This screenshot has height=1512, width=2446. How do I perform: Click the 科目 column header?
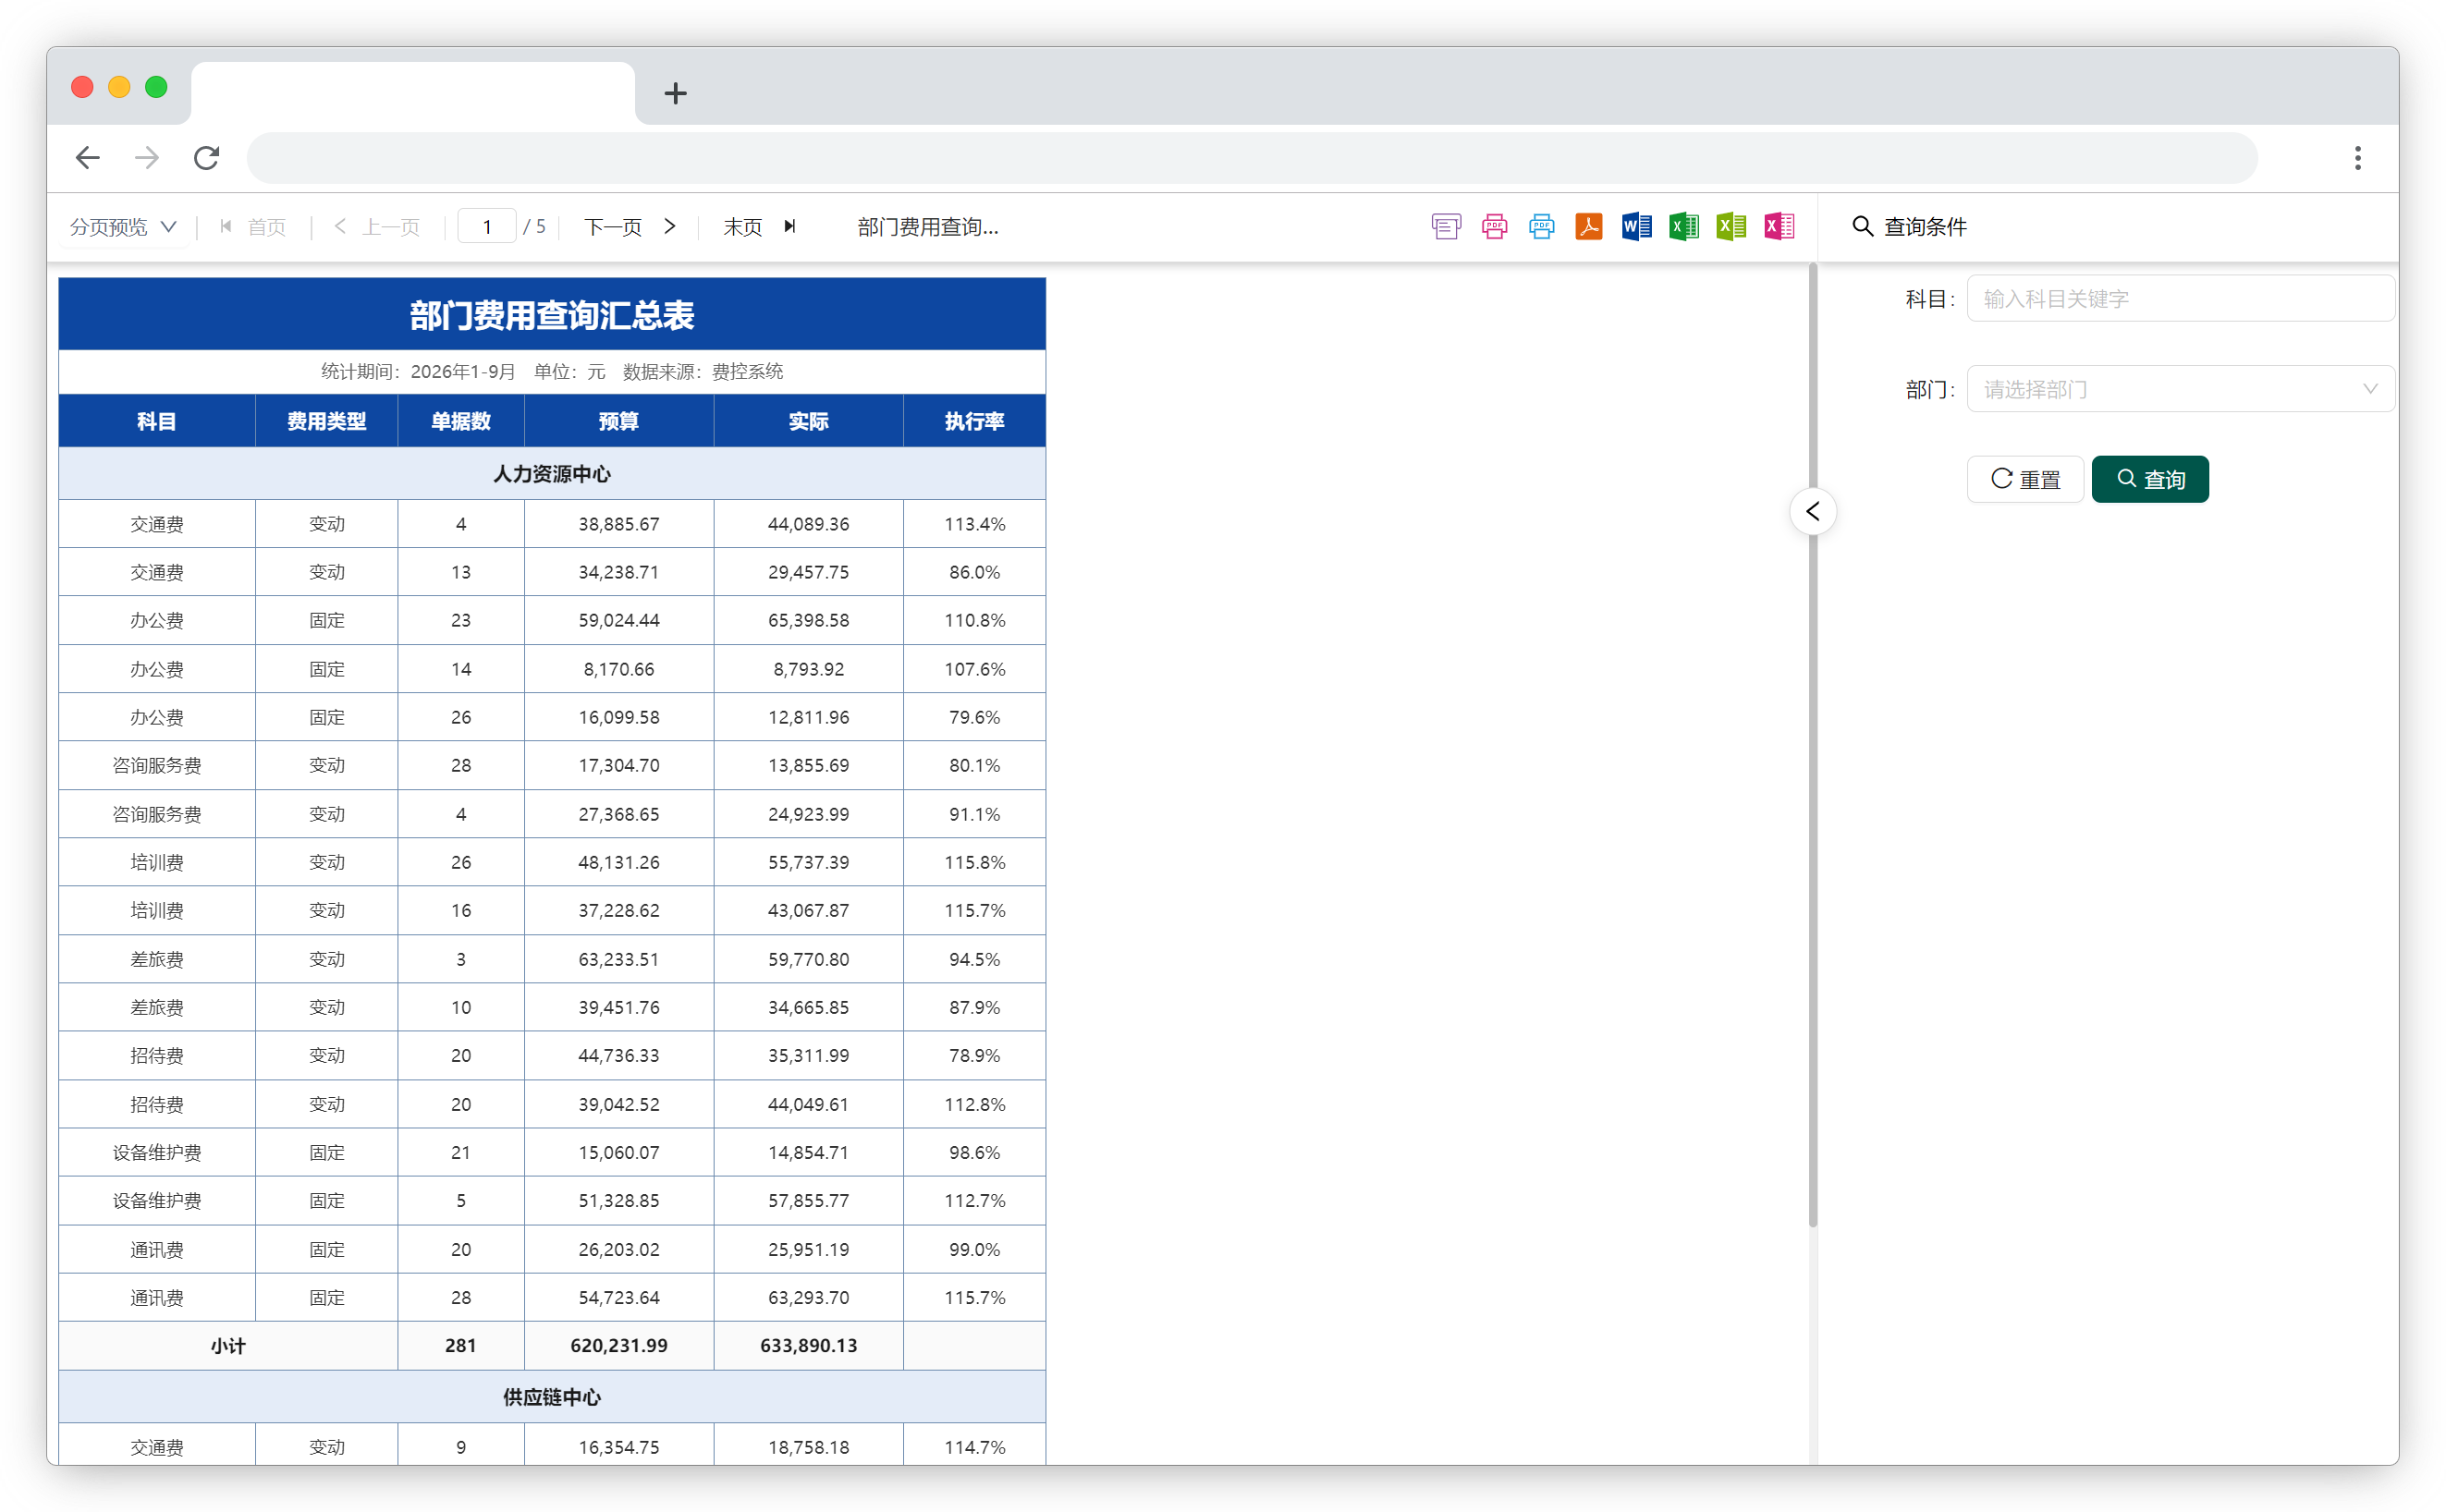(157, 421)
